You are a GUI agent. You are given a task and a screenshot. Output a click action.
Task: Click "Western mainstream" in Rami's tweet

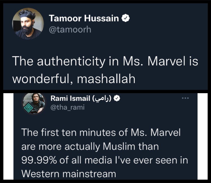coord(69,174)
